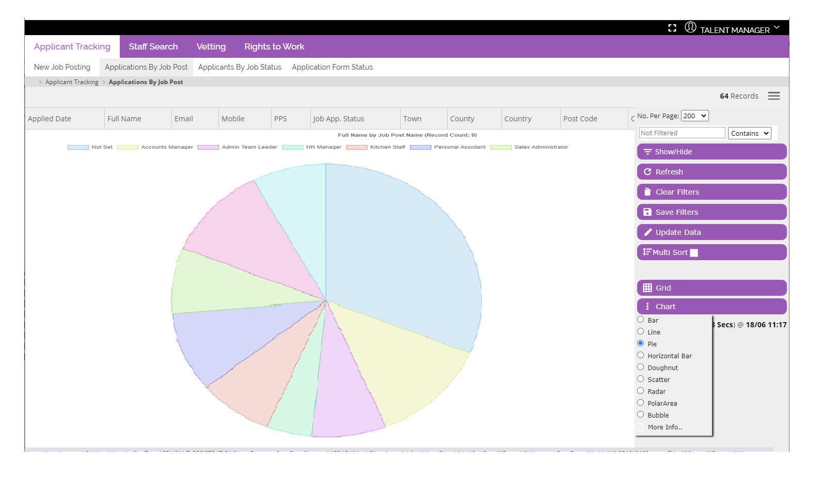This screenshot has width=822, height=478.
Task: Select the PolarArea chart radio button
Action: pos(641,403)
